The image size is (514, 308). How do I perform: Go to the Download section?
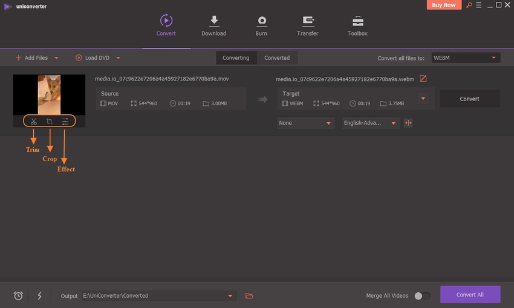tap(213, 26)
